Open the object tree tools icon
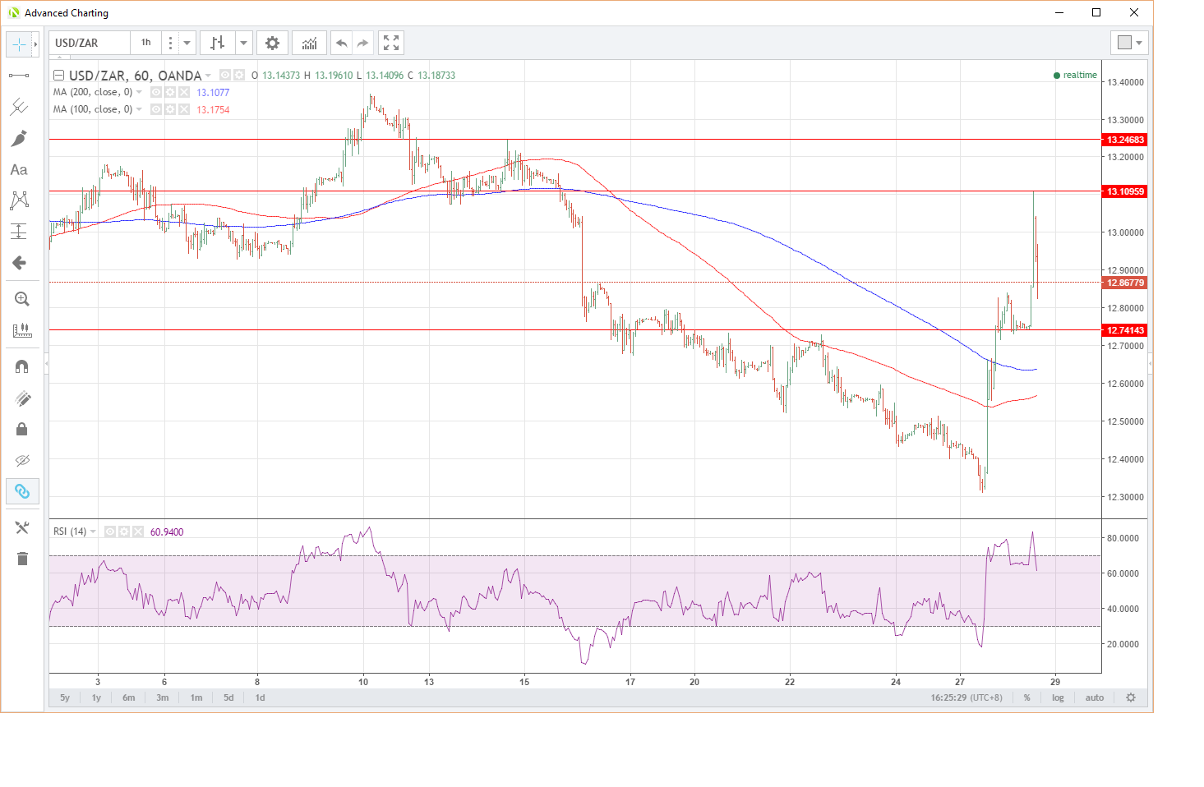1204x787 pixels. (x=22, y=527)
